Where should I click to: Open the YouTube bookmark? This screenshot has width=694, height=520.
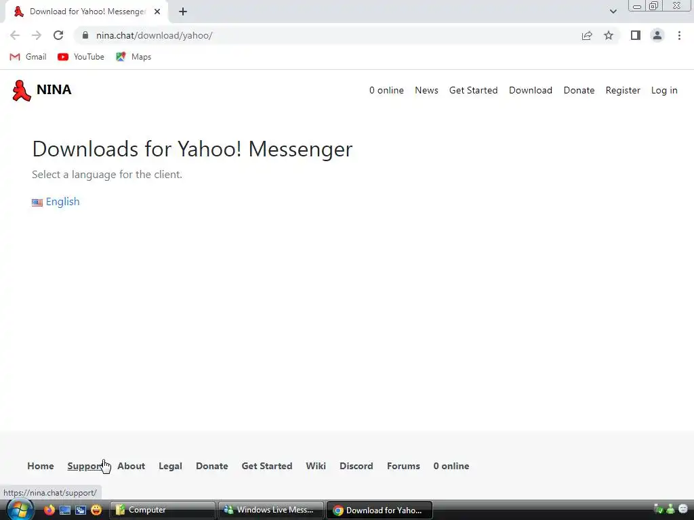(x=81, y=57)
